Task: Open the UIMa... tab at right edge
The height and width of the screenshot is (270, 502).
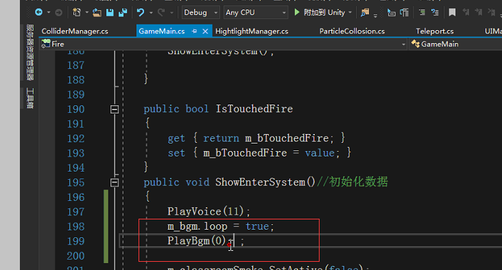Action: point(493,31)
